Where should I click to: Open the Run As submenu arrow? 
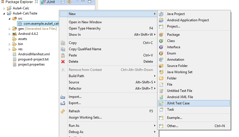click(x=155, y=126)
